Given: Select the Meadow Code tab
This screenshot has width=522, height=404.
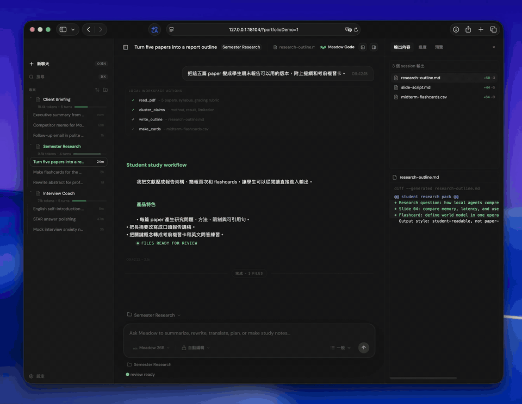Looking at the screenshot, I should coord(337,47).
